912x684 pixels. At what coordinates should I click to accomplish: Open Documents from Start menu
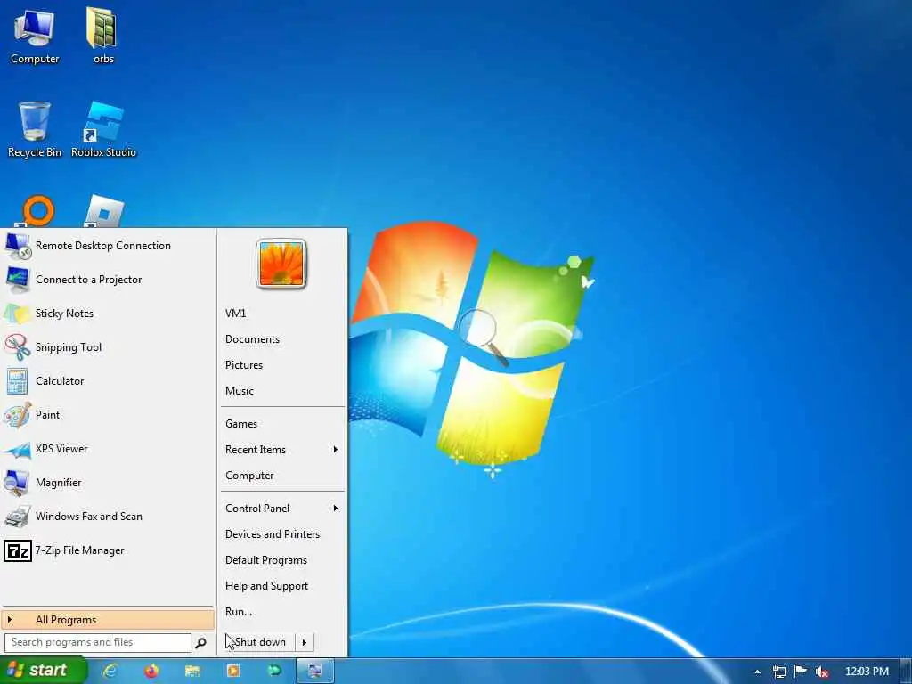252,339
